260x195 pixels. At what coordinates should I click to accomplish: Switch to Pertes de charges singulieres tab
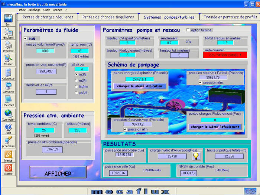[108, 17]
